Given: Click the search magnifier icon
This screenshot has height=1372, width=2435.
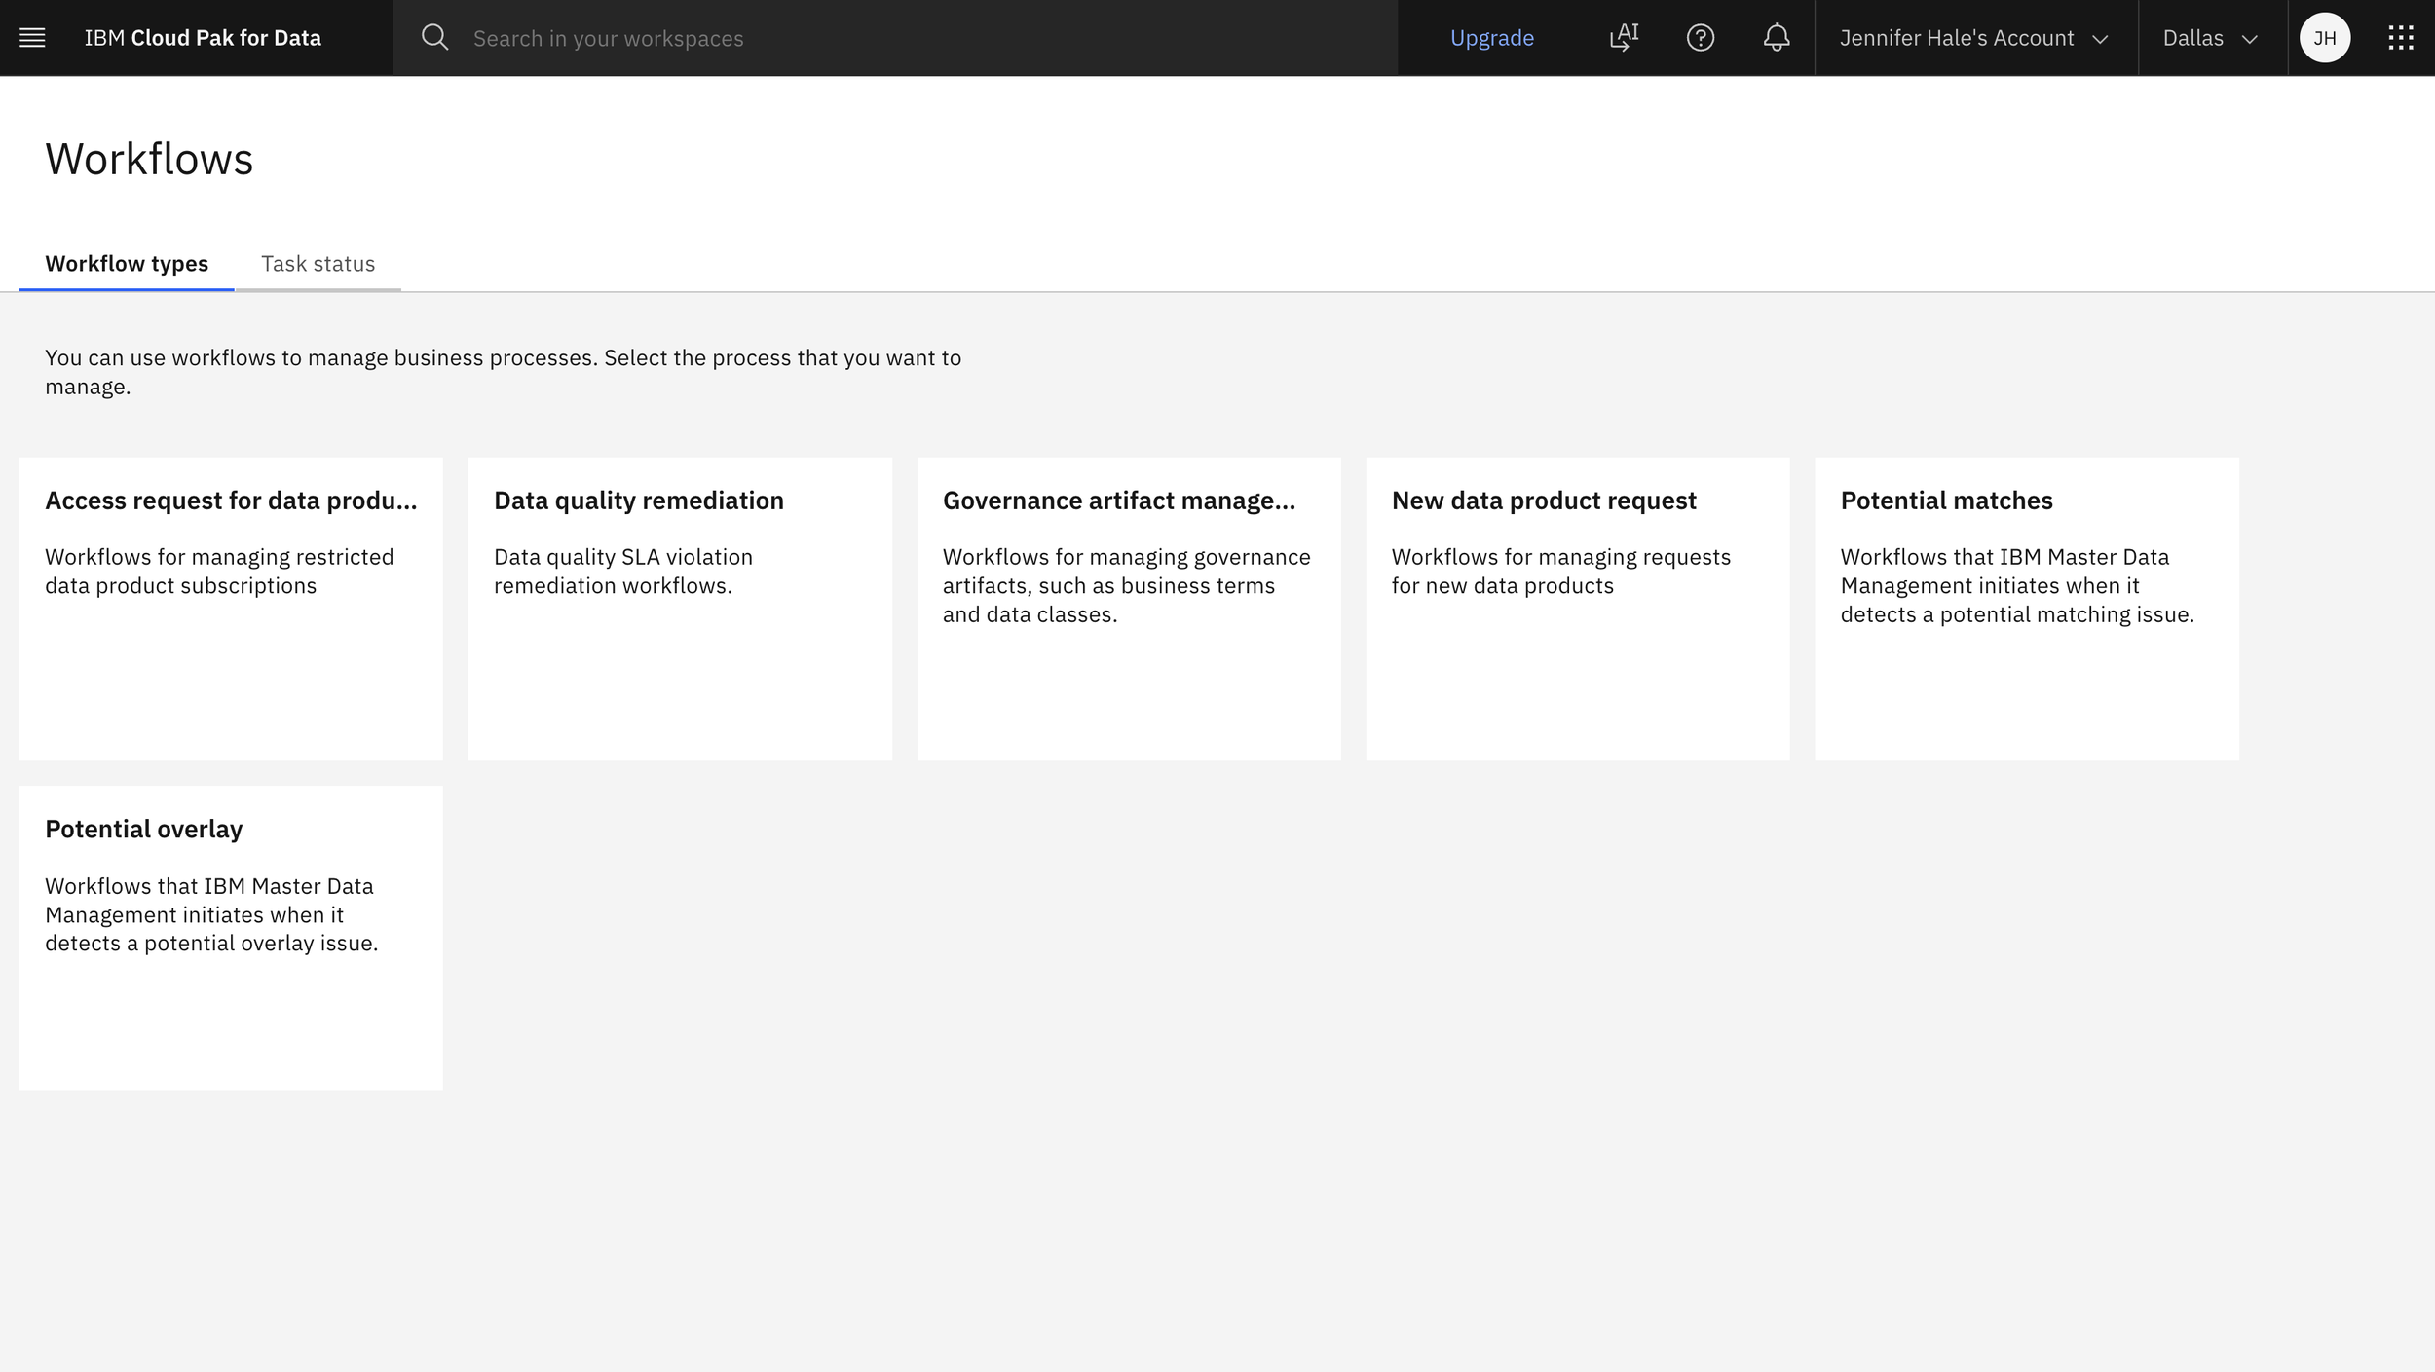Looking at the screenshot, I should (434, 38).
